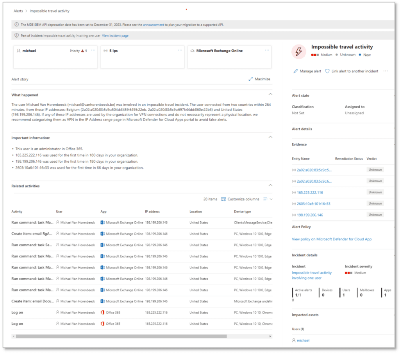Collapse the Related activities section
The image size is (400, 354).
pos(270,185)
